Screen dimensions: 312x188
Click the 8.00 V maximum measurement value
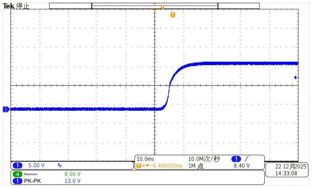point(73,174)
